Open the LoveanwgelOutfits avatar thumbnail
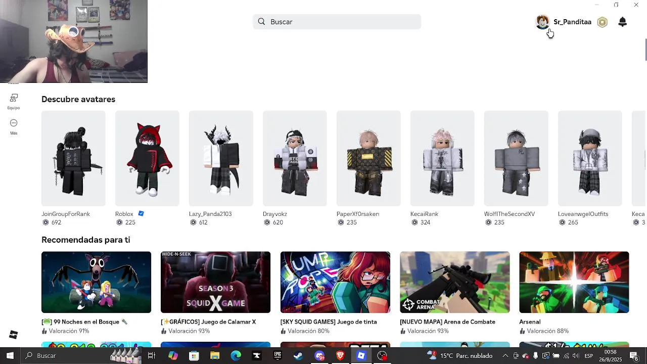Viewport: 647px width, 364px height. pos(590,158)
